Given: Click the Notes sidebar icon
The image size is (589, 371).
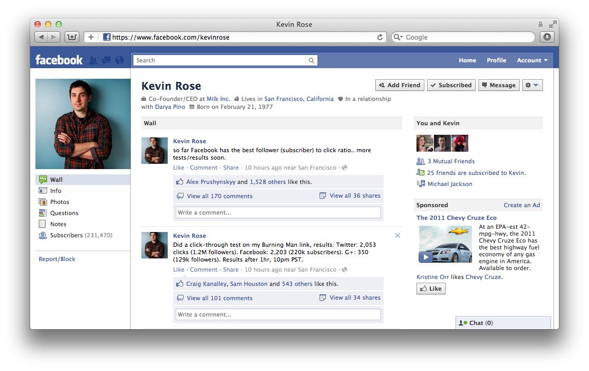Looking at the screenshot, I should (43, 224).
